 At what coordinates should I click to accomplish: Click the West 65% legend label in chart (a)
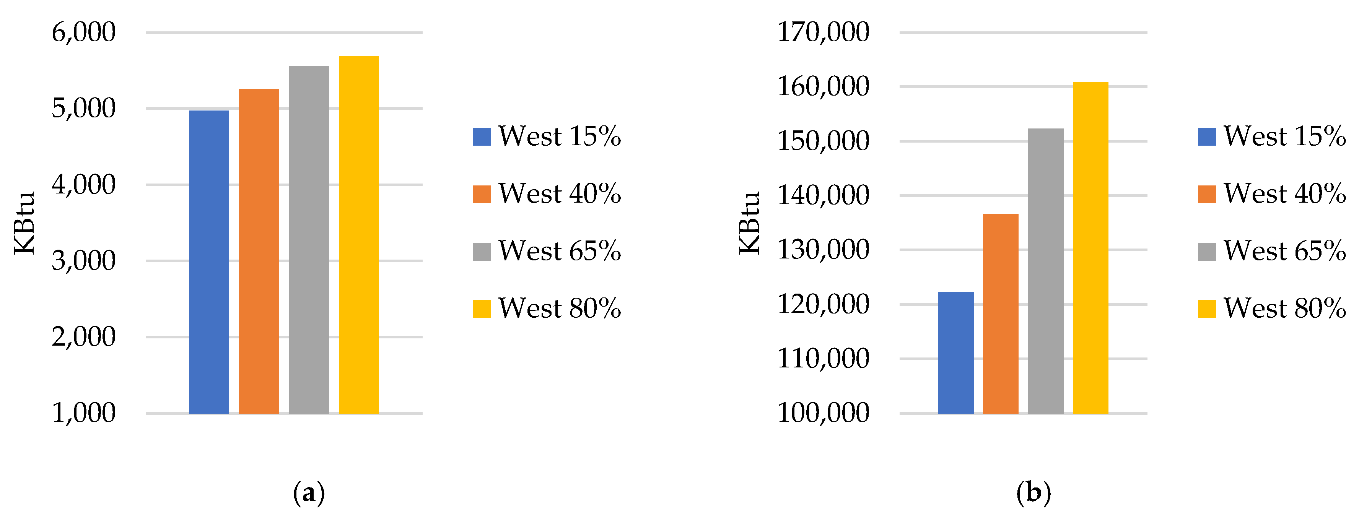coord(559,251)
